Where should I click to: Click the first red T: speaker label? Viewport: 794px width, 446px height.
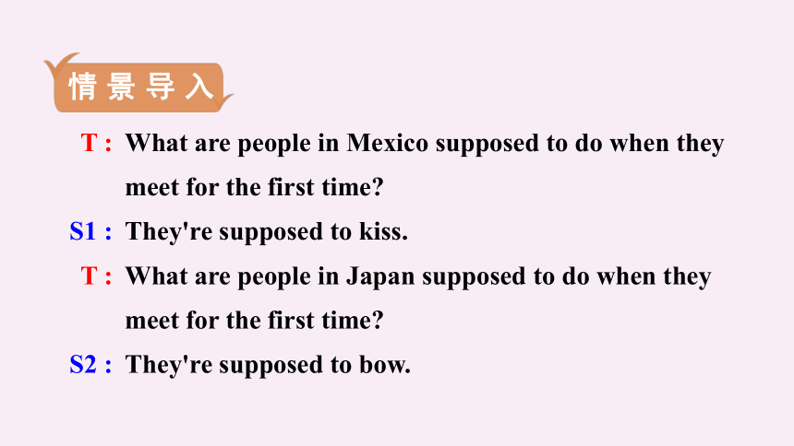tap(96, 143)
